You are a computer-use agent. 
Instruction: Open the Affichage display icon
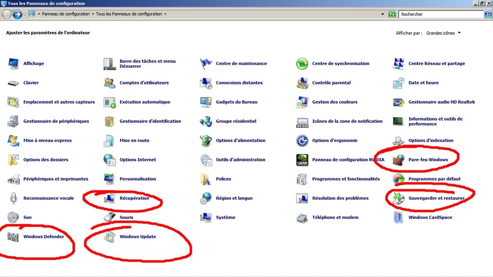[13, 63]
